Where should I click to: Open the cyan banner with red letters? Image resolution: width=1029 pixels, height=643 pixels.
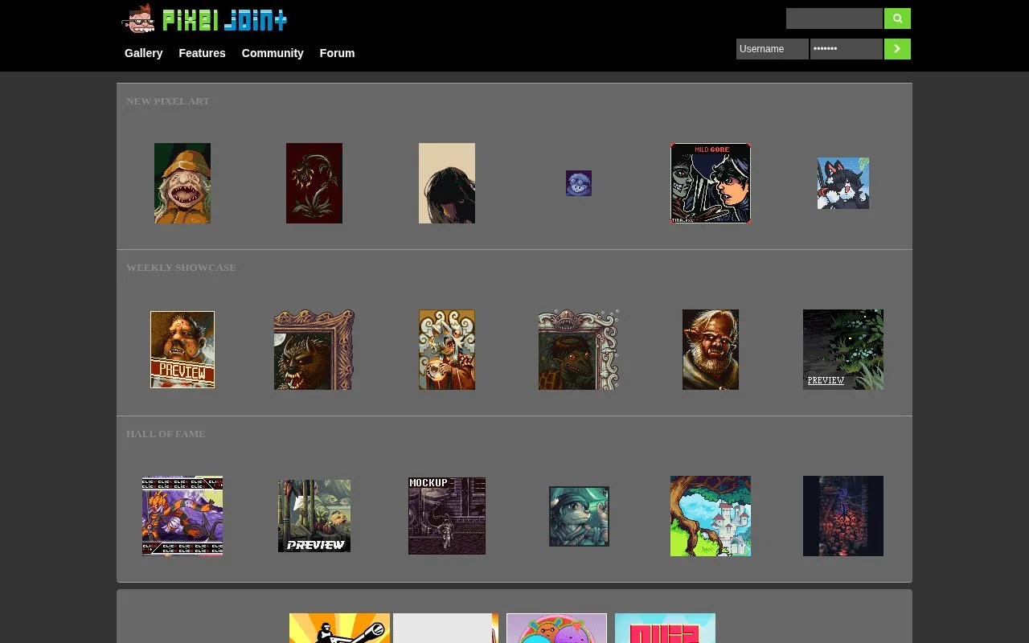point(665,629)
